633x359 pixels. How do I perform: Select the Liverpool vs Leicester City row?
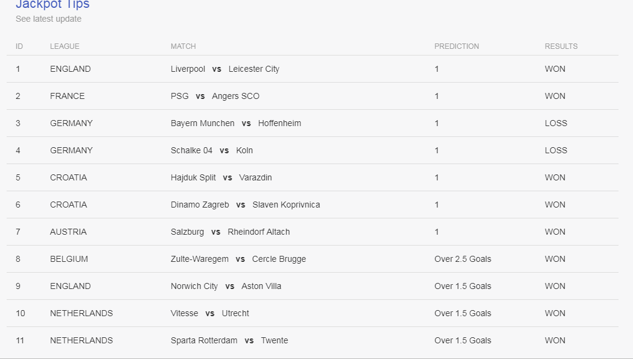point(313,69)
